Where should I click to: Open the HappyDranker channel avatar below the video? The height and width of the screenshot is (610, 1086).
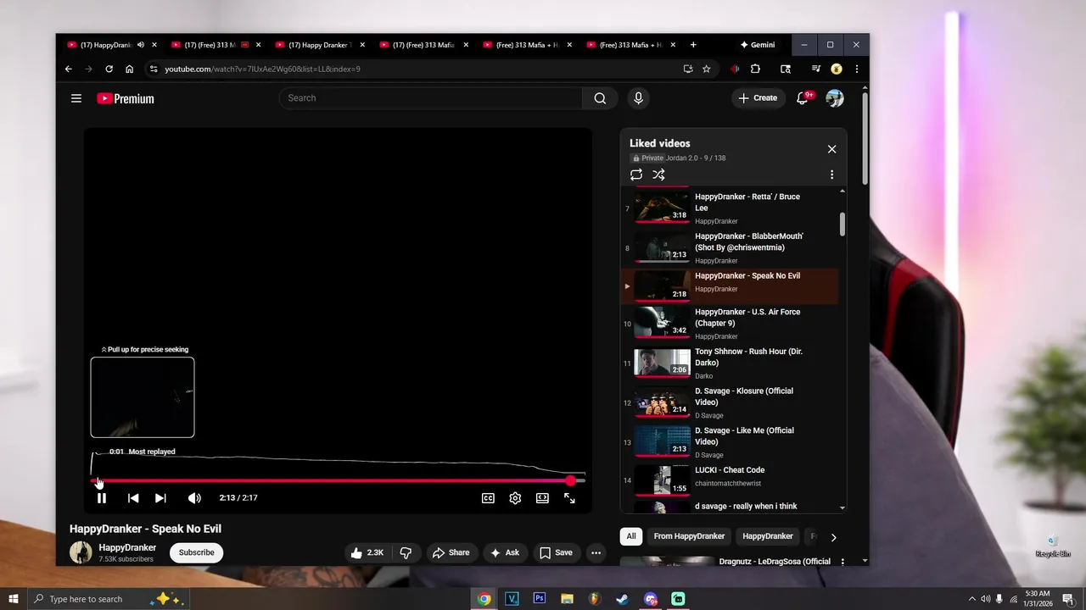81,552
